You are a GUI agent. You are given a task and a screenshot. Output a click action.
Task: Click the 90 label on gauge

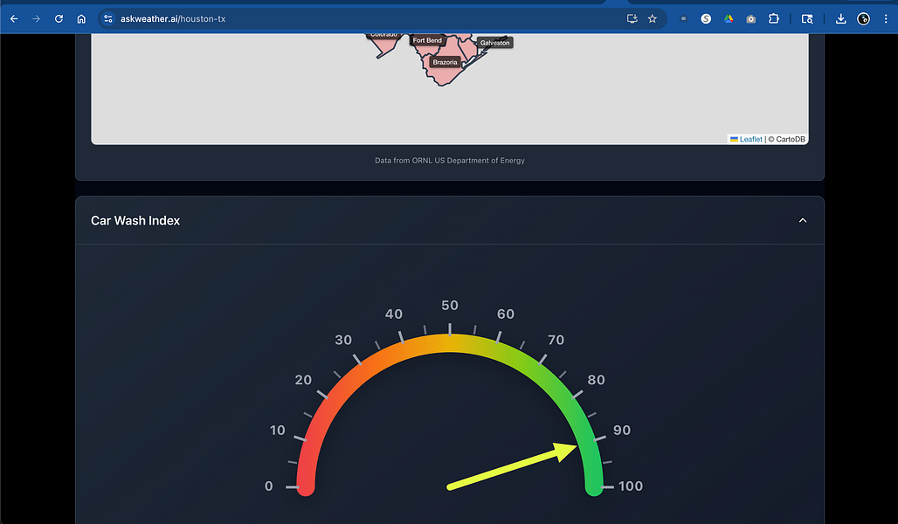point(622,430)
